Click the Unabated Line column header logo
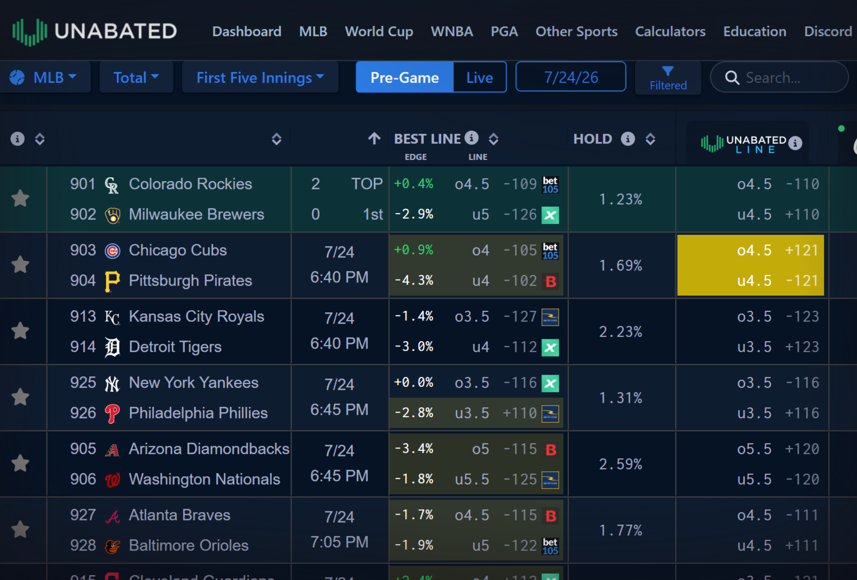This screenshot has height=580, width=857. click(743, 144)
